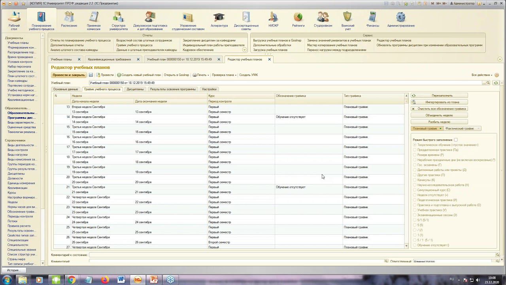
Task: Click the help question mark icon
Action: [497, 75]
